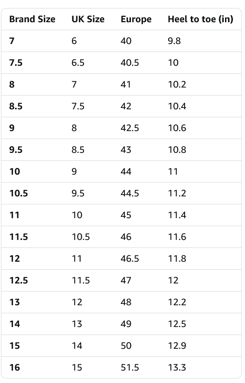Click the Brand Size column header

32,19
